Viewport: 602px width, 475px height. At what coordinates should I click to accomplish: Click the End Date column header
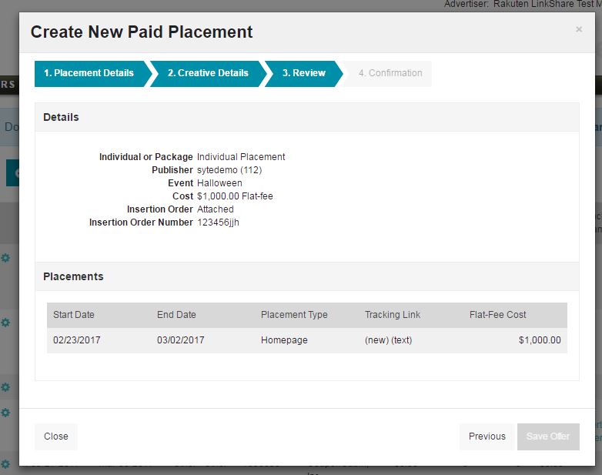coord(176,315)
